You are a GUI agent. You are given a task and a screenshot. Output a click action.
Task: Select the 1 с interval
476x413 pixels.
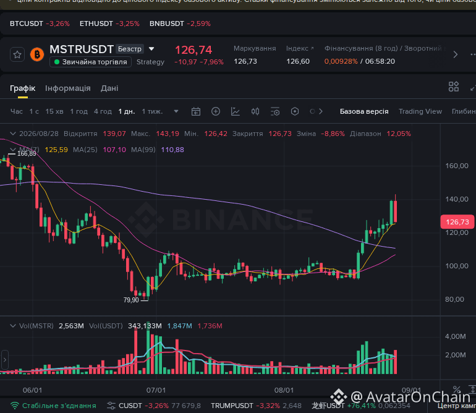click(34, 111)
